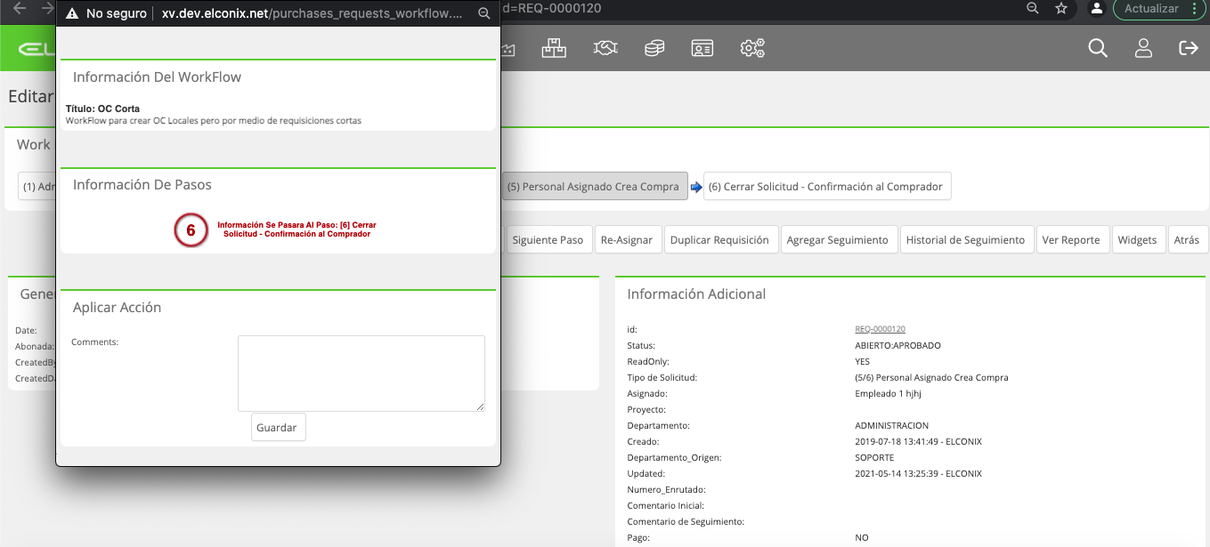Image resolution: width=1210 pixels, height=547 pixels.
Task: Click the search magnifier in green header bar
Action: (x=1098, y=48)
